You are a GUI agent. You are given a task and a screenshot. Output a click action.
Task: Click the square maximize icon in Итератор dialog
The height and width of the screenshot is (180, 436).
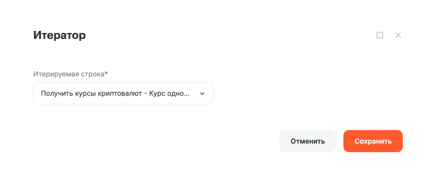pos(380,35)
